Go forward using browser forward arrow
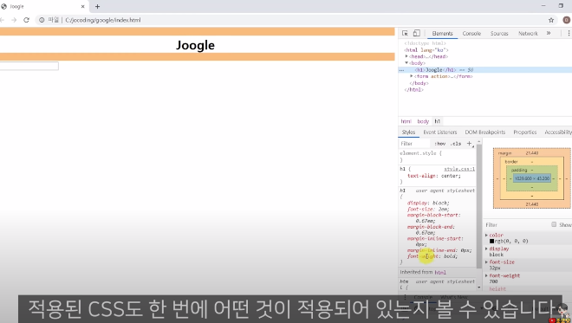 14,20
